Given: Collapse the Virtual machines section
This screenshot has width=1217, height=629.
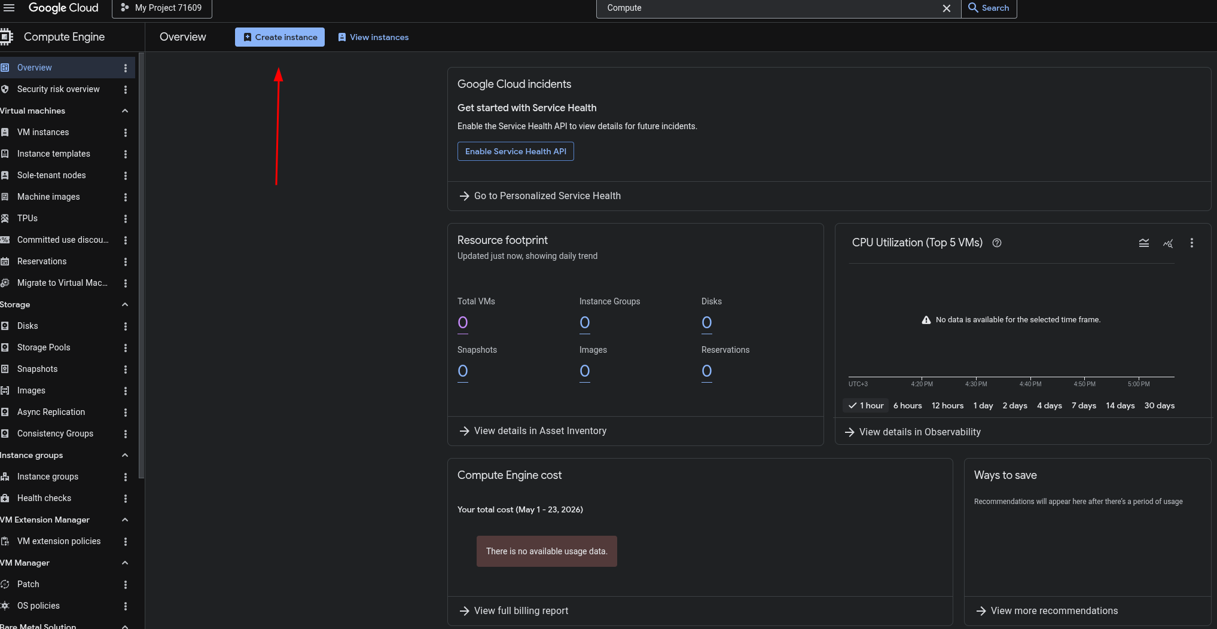Looking at the screenshot, I should point(125,111).
